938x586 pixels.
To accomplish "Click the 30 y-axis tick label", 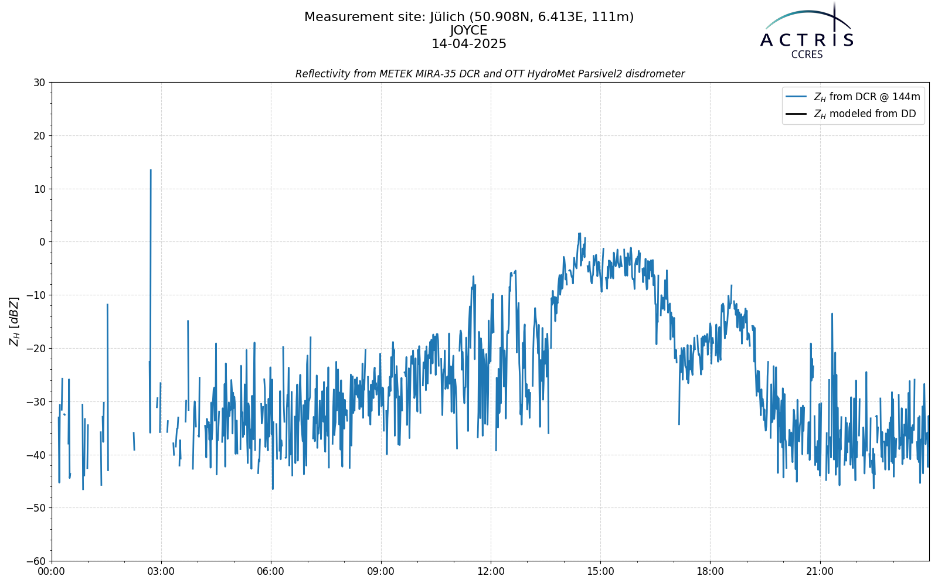I will pyautogui.click(x=39, y=83).
